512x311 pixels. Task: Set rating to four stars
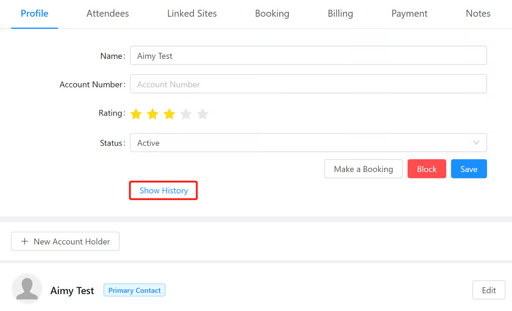pos(186,114)
